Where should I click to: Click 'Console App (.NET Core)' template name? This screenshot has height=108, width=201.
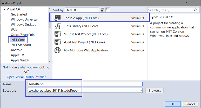click(81, 18)
